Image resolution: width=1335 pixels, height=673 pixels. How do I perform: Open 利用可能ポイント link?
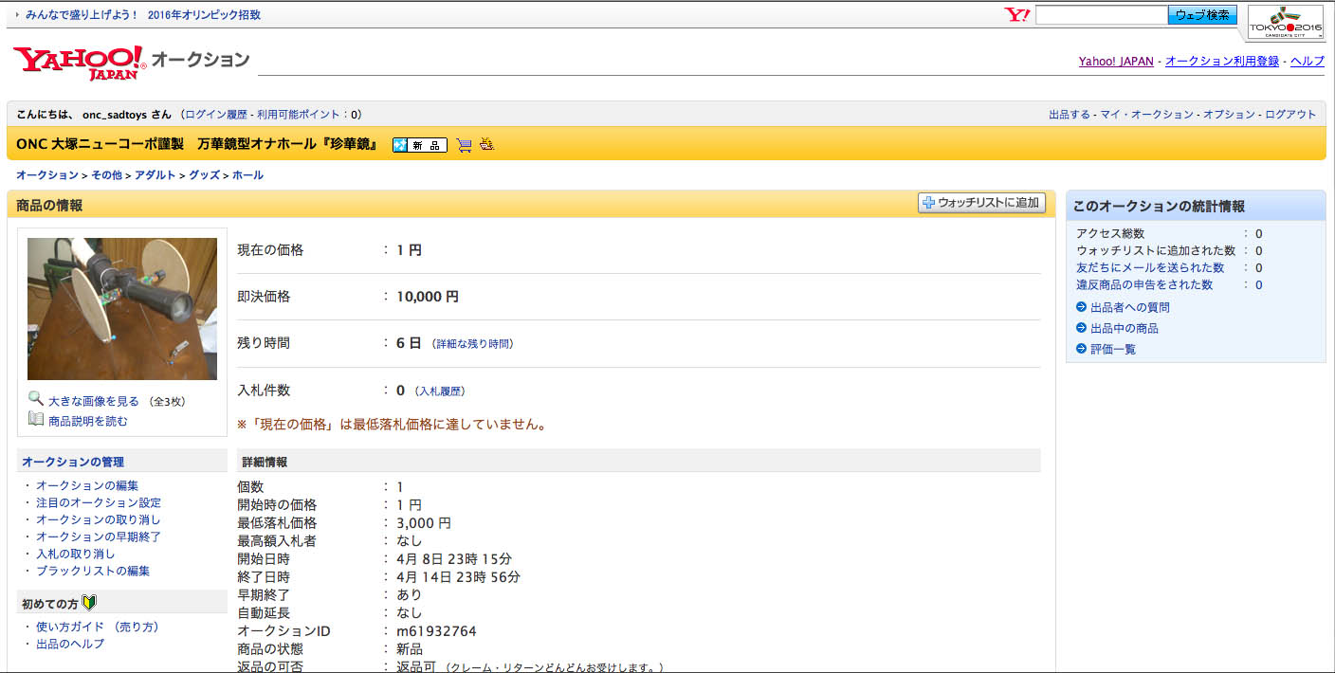click(x=299, y=115)
